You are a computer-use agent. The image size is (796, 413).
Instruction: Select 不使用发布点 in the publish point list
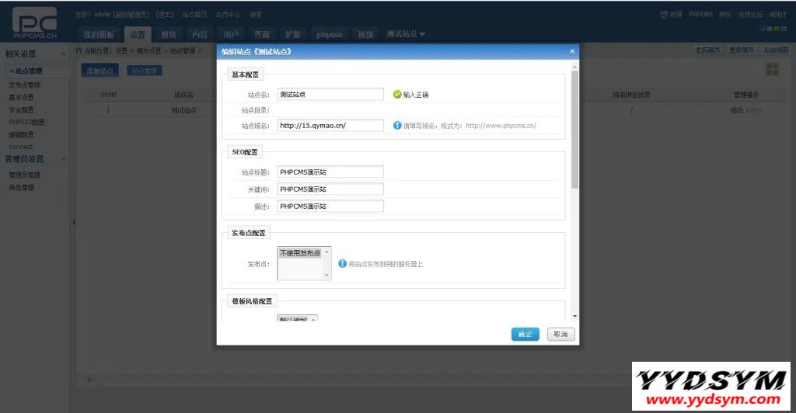300,253
